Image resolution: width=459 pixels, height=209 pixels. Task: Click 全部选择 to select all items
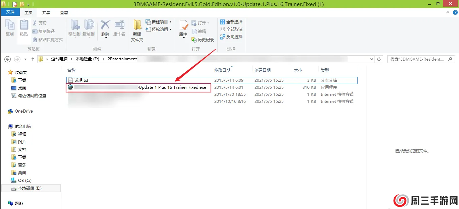(x=231, y=21)
